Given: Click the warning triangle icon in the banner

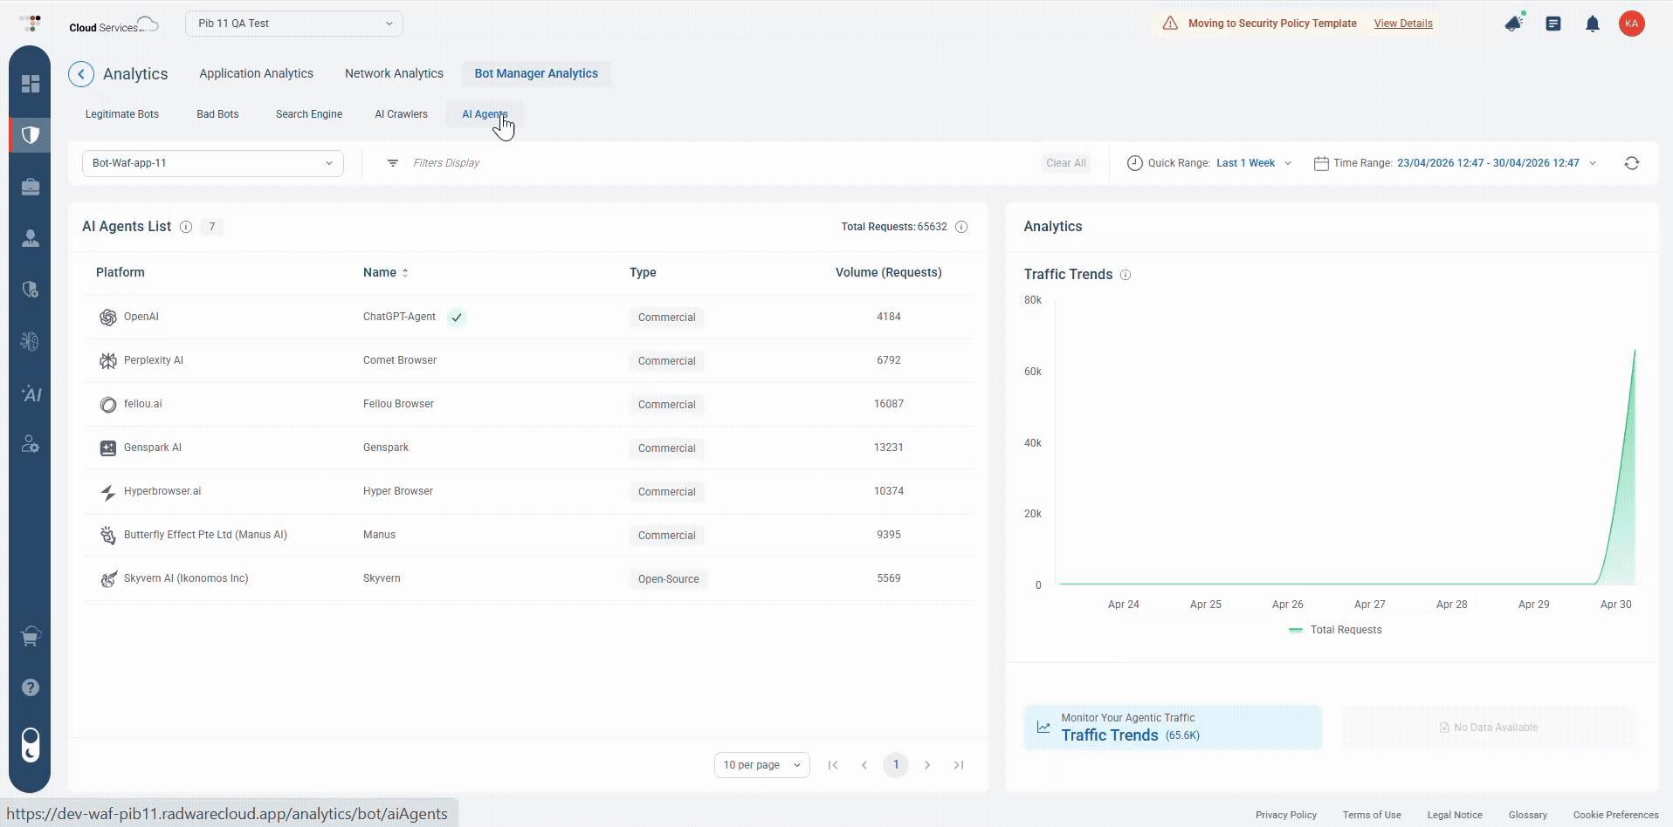Looking at the screenshot, I should coord(1170,24).
